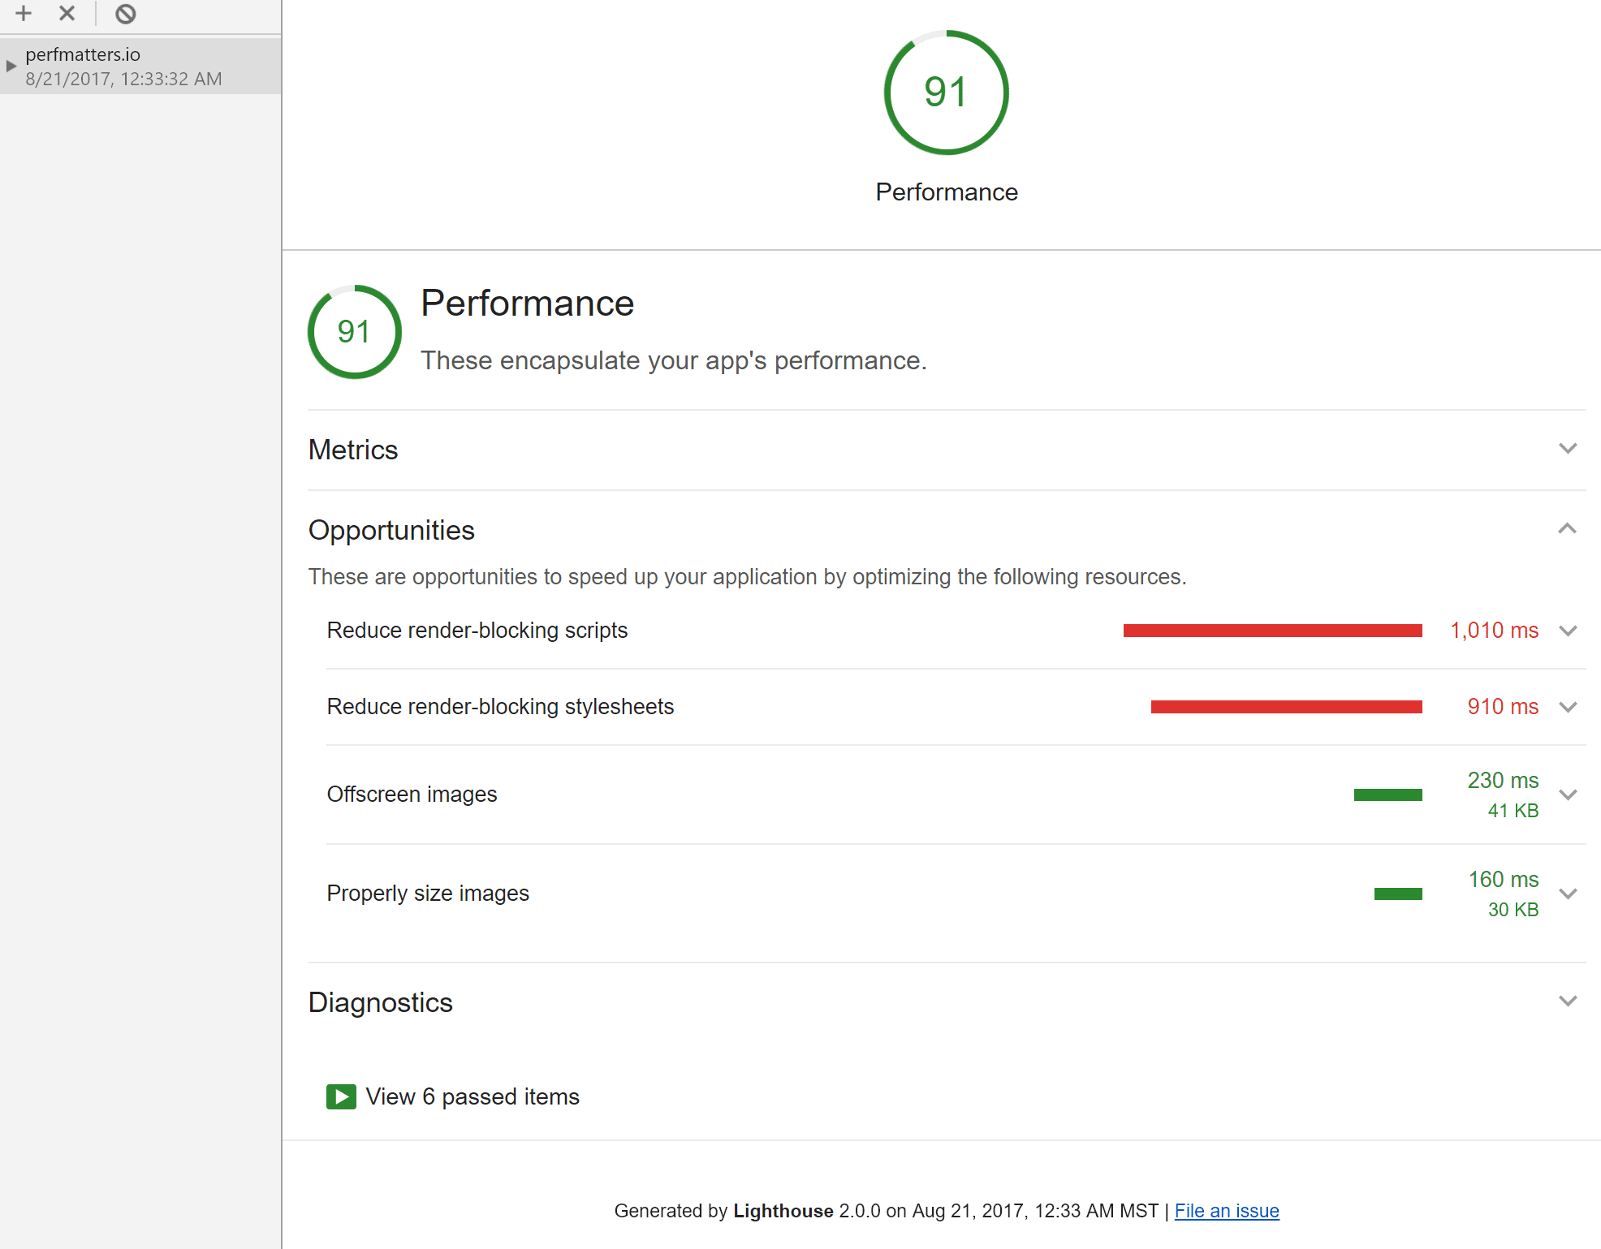Collapse the Opportunities section
Viewport: 1601px width, 1249px height.
[x=1573, y=529]
